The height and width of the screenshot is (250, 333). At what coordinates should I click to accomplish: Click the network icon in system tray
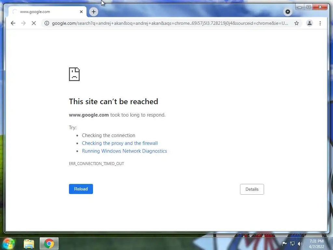pyautogui.click(x=292, y=243)
